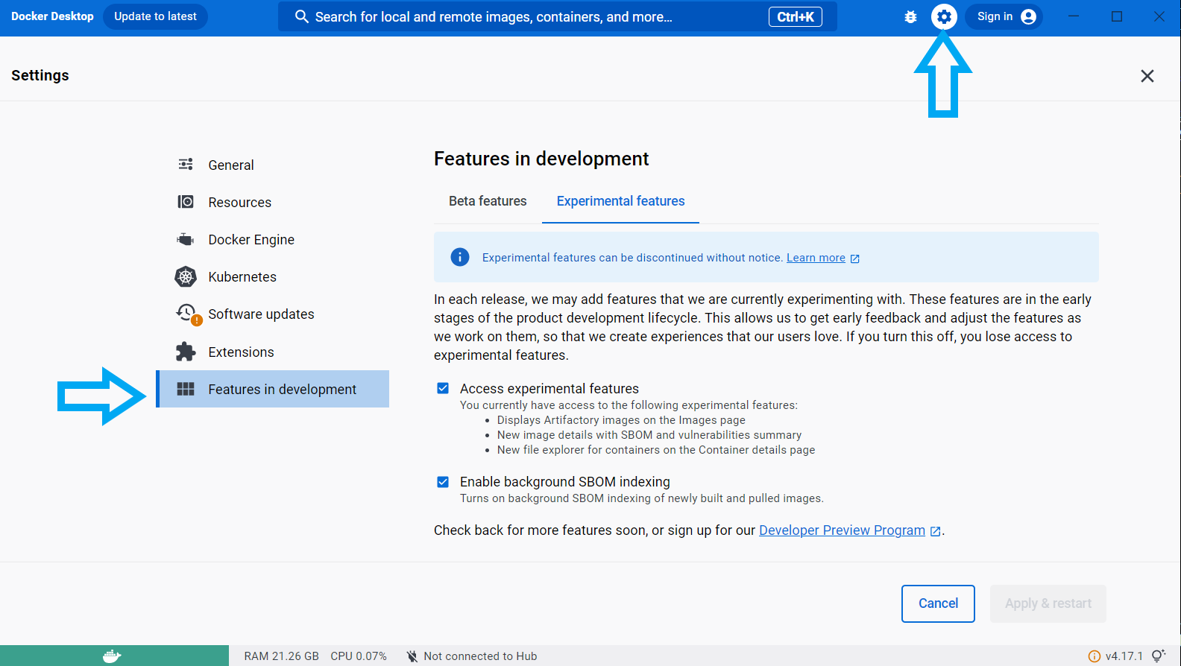The height and width of the screenshot is (666, 1181).
Task: Click 'New file explorer for containers' bullet text
Action: tap(656, 450)
